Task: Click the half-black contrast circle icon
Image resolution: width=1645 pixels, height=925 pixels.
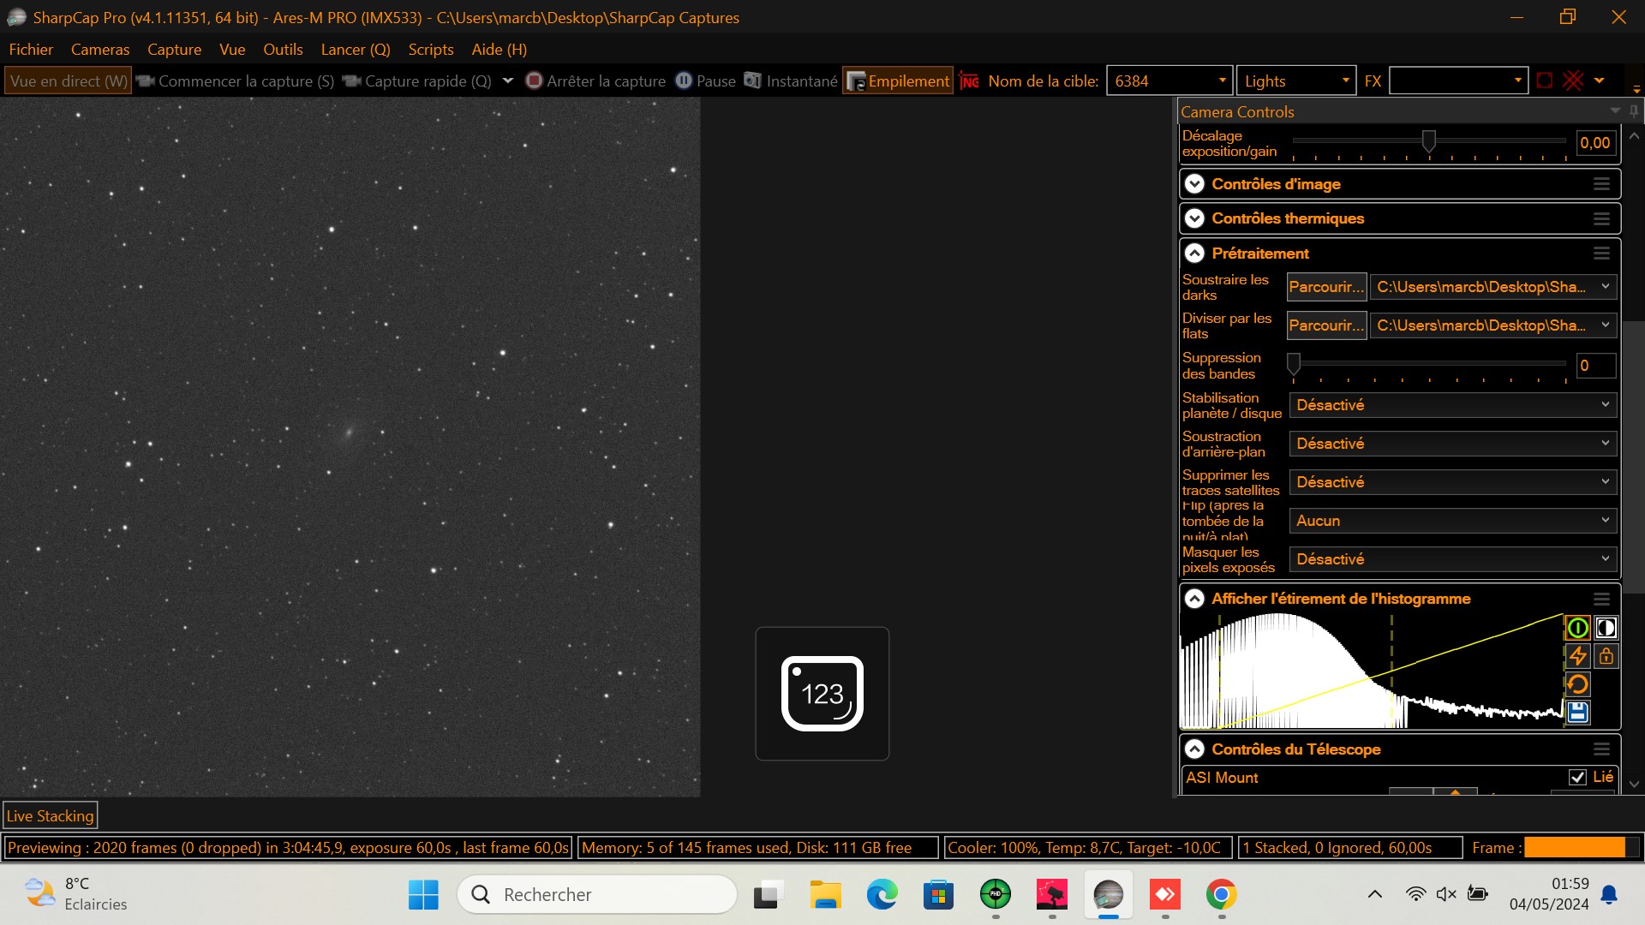Action: click(1606, 628)
